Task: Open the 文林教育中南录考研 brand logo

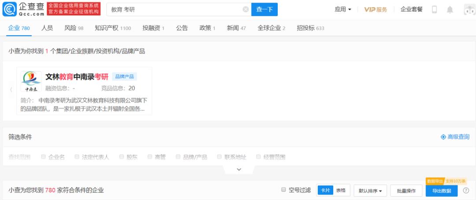Action: (x=31, y=81)
